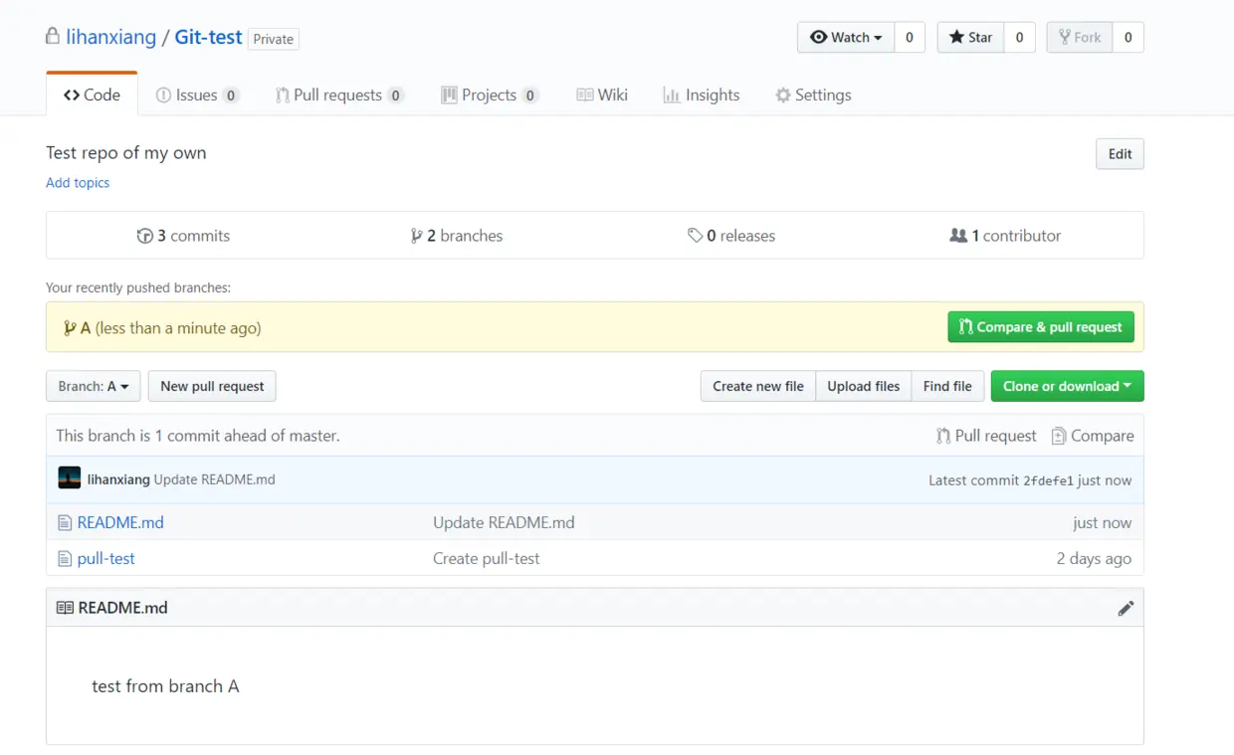Open the Settings tab
The height and width of the screenshot is (755, 1234).
(x=813, y=95)
